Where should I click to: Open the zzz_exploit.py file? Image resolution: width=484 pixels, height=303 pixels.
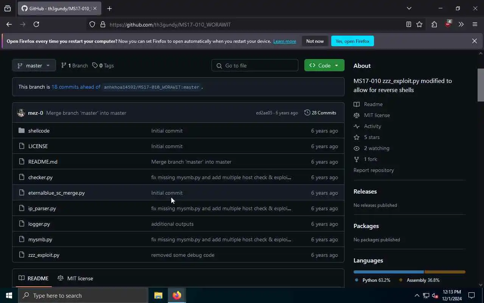point(44,255)
